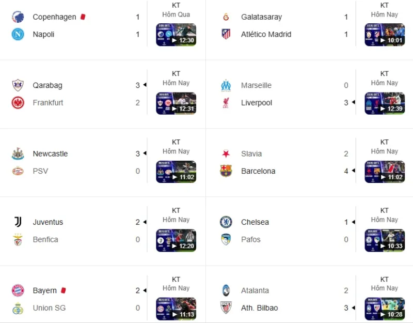Click the Juventus team logo
The image size is (413, 323).
[17, 222]
